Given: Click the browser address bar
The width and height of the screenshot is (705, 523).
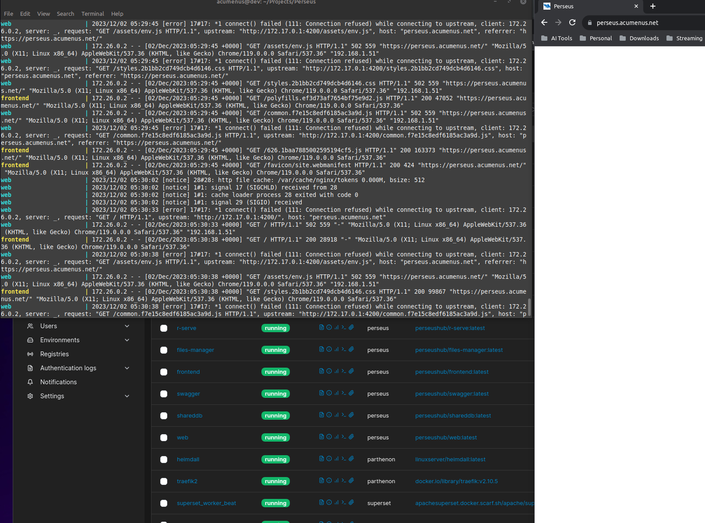Looking at the screenshot, I should click(x=644, y=23).
